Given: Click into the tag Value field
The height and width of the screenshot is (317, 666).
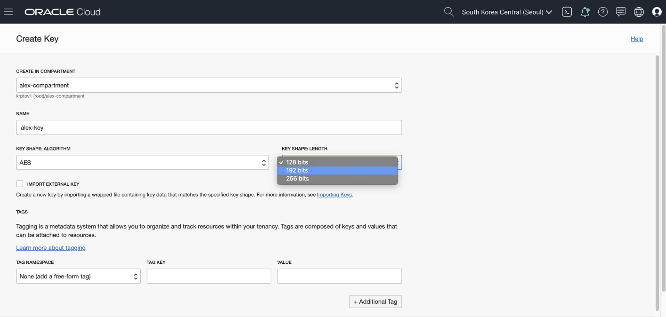Looking at the screenshot, I should pyautogui.click(x=339, y=276).
